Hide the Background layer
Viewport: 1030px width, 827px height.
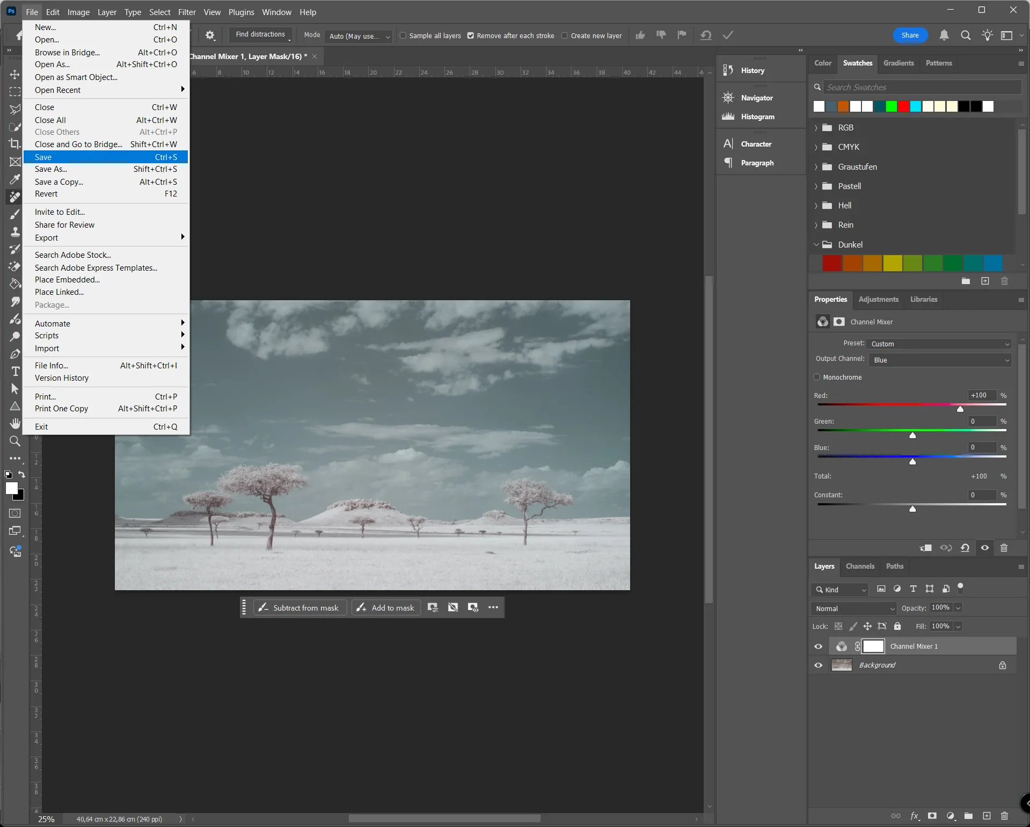pos(818,665)
